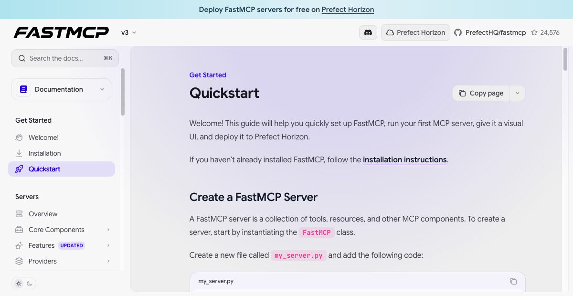573x296 pixels.
Task: Click the GitHub icon beside PrefectHQ/fastmcp
Action: (x=458, y=32)
